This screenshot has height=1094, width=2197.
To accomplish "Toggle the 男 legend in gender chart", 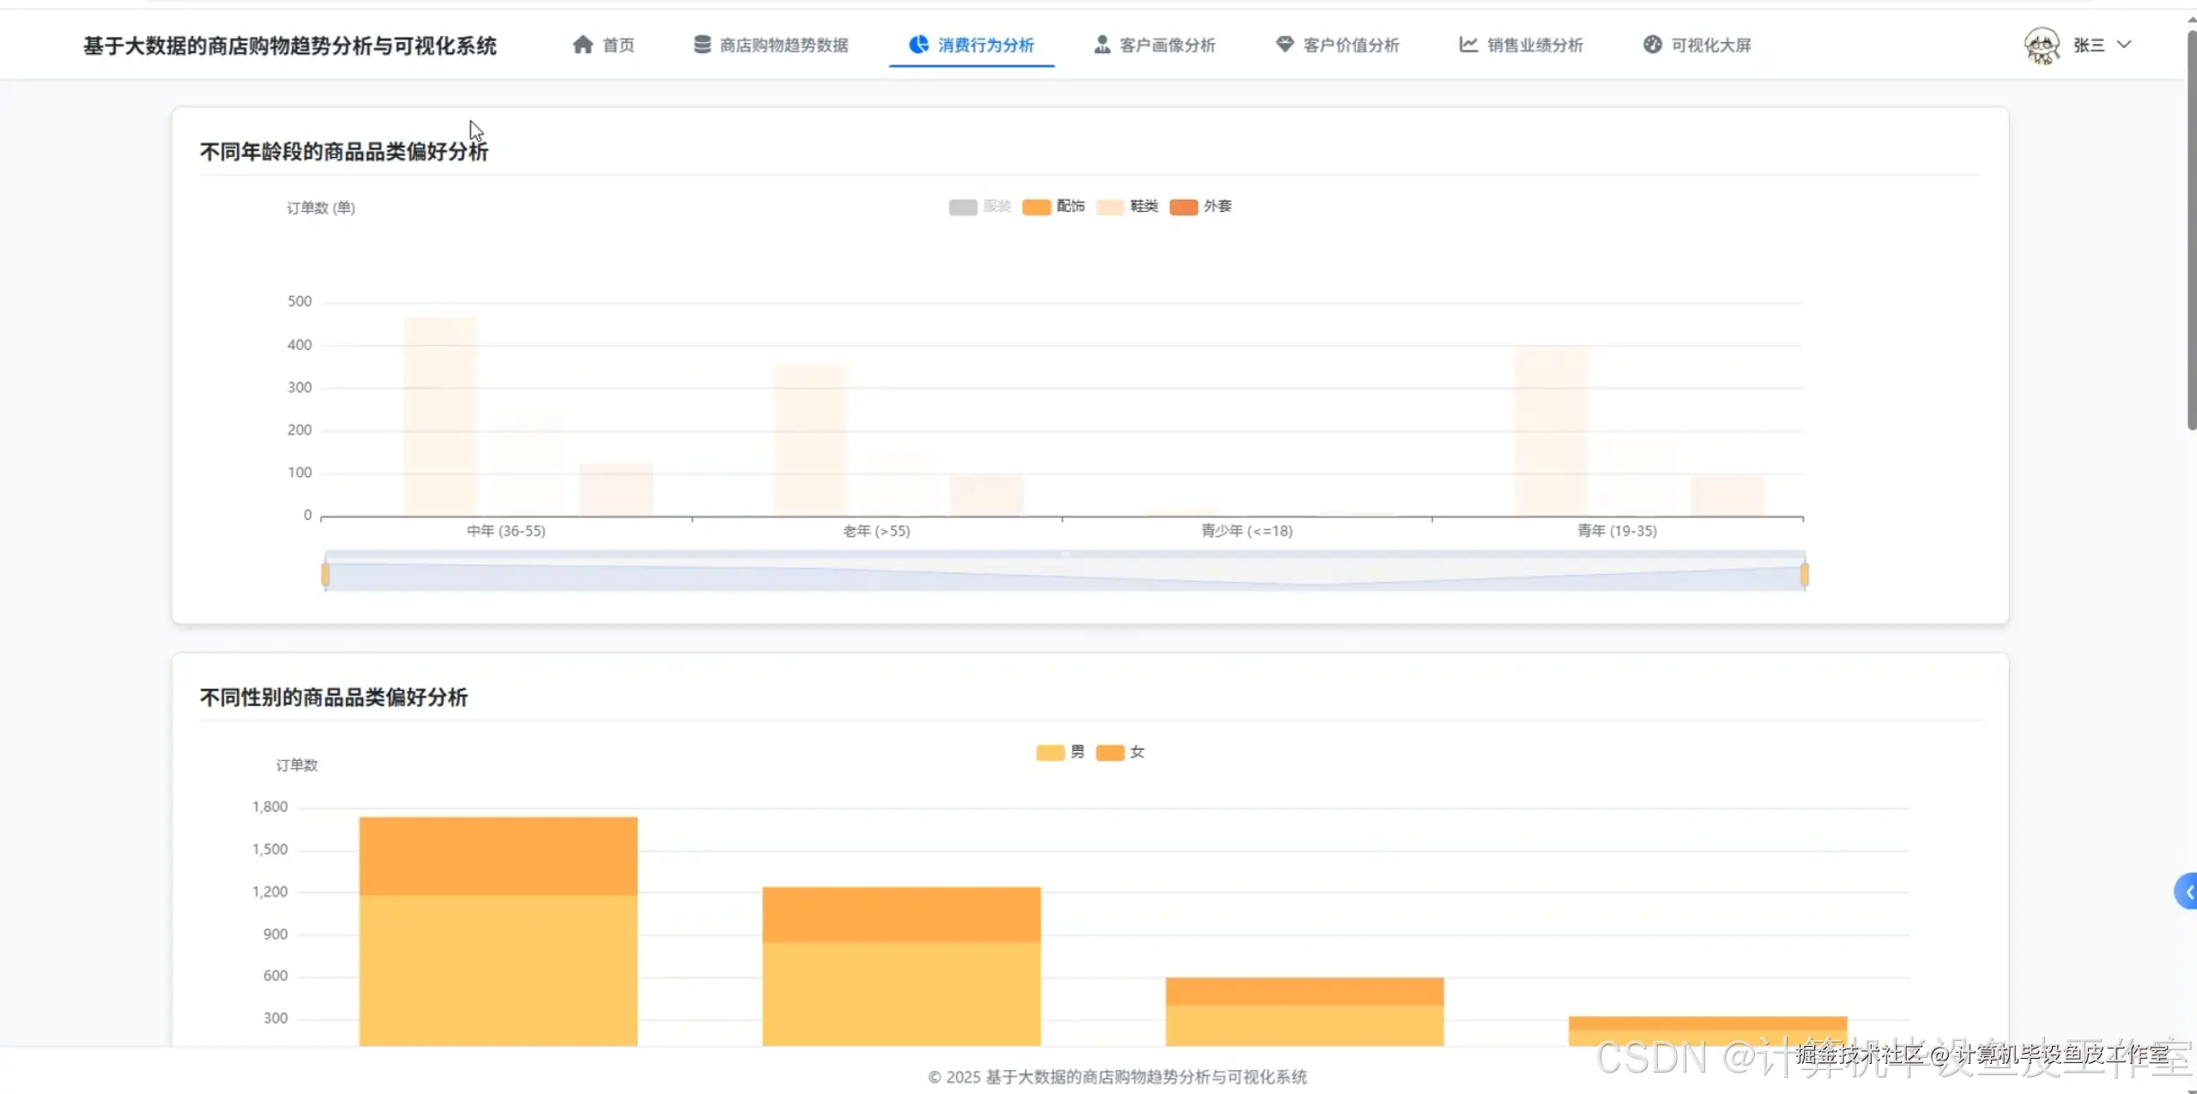I will [x=1050, y=753].
